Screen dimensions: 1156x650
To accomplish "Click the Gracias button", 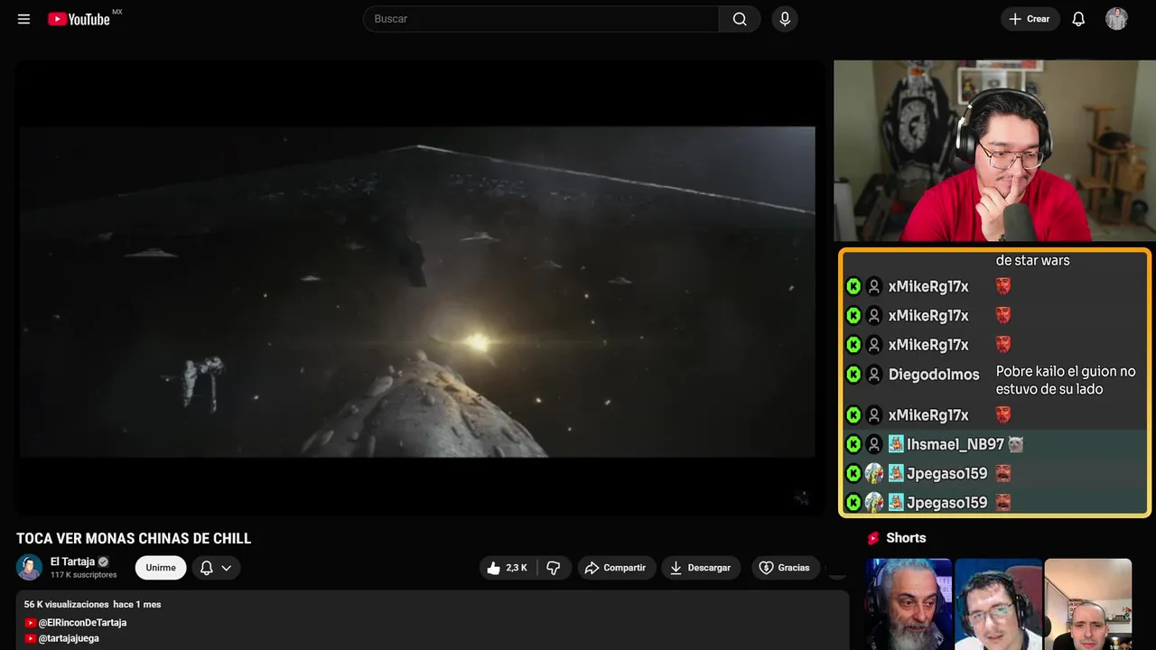I will (785, 568).
